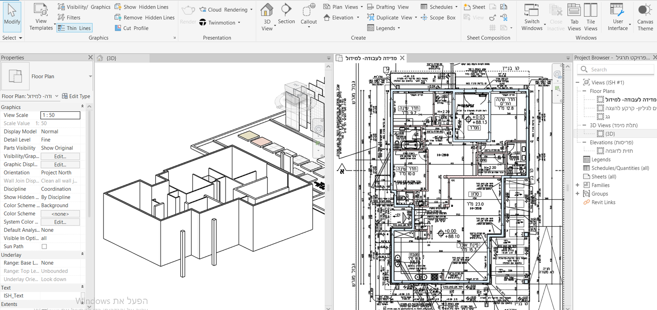Expand Graphics panel dialog launcher arrow
This screenshot has height=310, width=657.
pos(175,38)
